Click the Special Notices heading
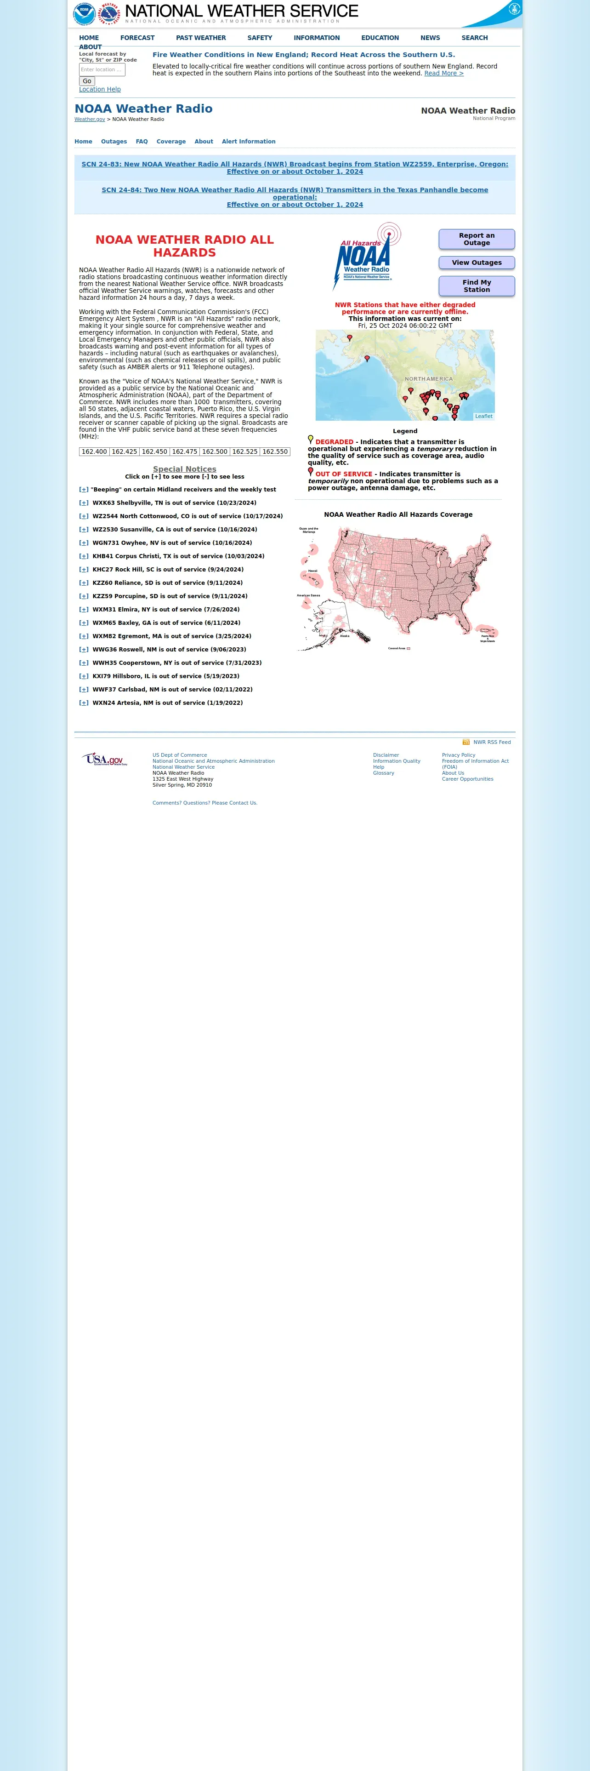The height and width of the screenshot is (1771, 590). [185, 469]
